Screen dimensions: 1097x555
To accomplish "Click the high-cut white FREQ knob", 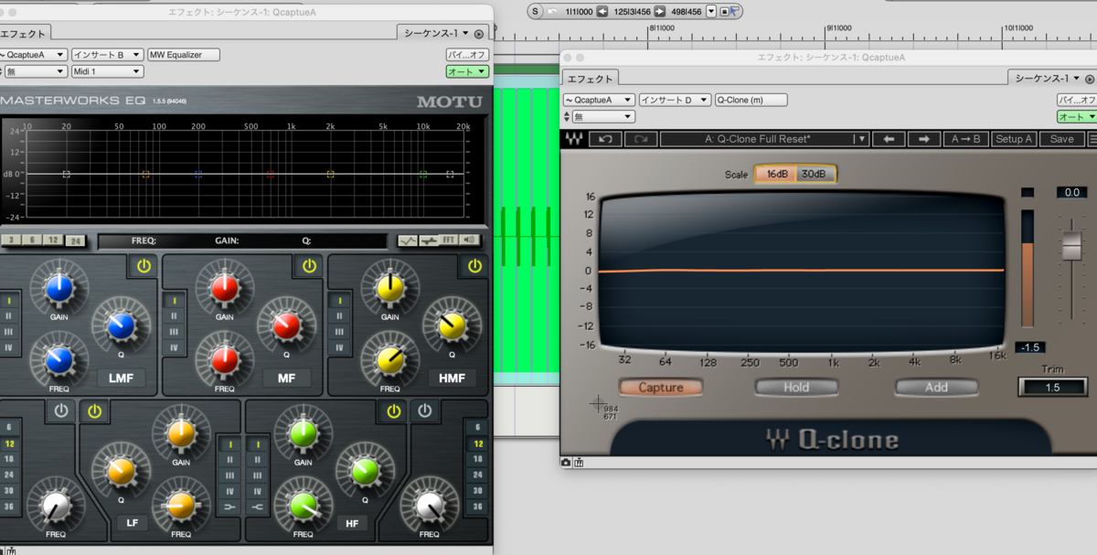I will pos(429,504).
